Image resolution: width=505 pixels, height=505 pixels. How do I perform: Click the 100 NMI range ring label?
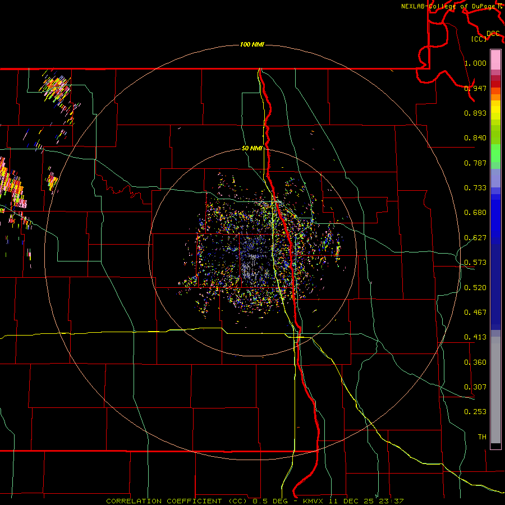(x=252, y=44)
